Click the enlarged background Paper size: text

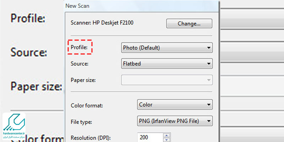pyautogui.click(x=36, y=86)
